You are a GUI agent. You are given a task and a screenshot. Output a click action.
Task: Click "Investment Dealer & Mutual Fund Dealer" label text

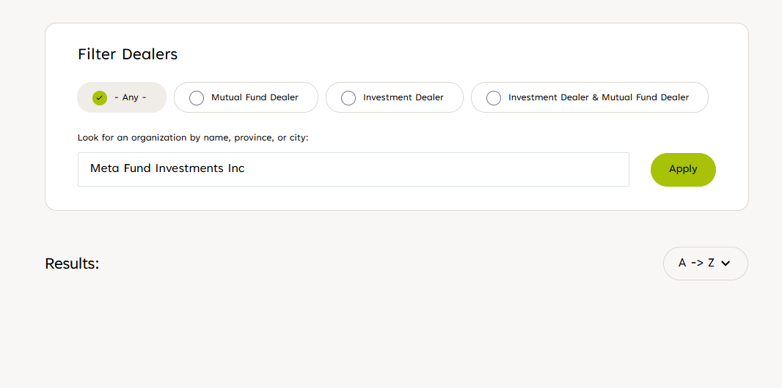point(599,97)
